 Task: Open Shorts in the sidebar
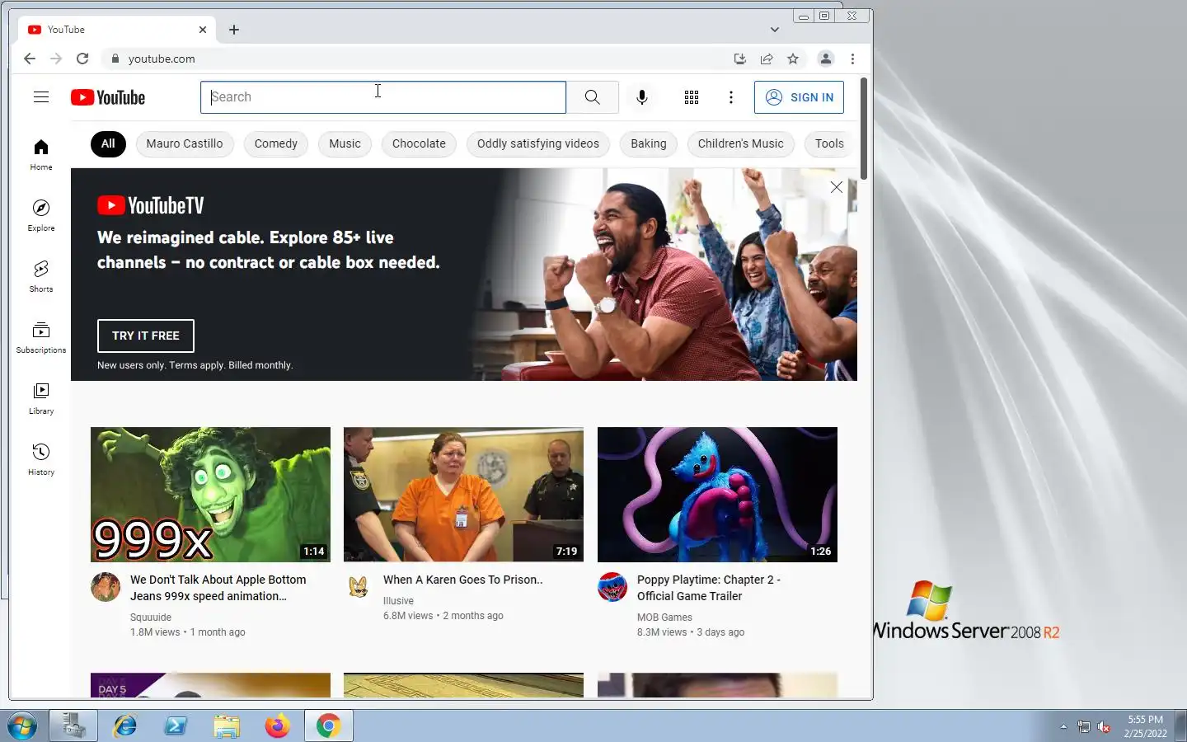41,277
